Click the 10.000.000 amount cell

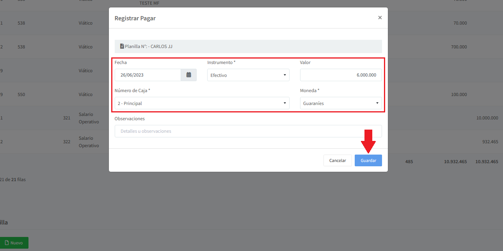[487, 117]
